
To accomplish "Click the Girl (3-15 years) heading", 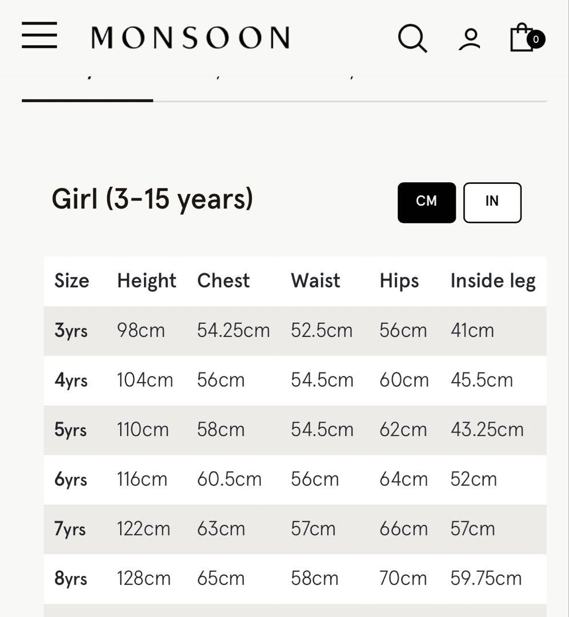I will (153, 199).
